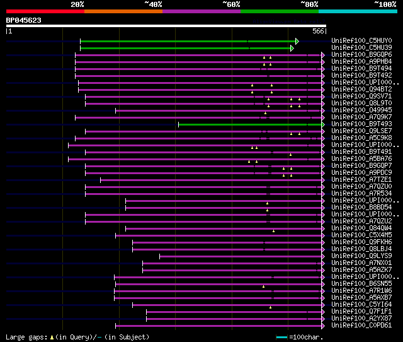The width and height of the screenshot is (403, 342).
Task: Open hit UniRef100_C5HU39
Action: pos(361,48)
